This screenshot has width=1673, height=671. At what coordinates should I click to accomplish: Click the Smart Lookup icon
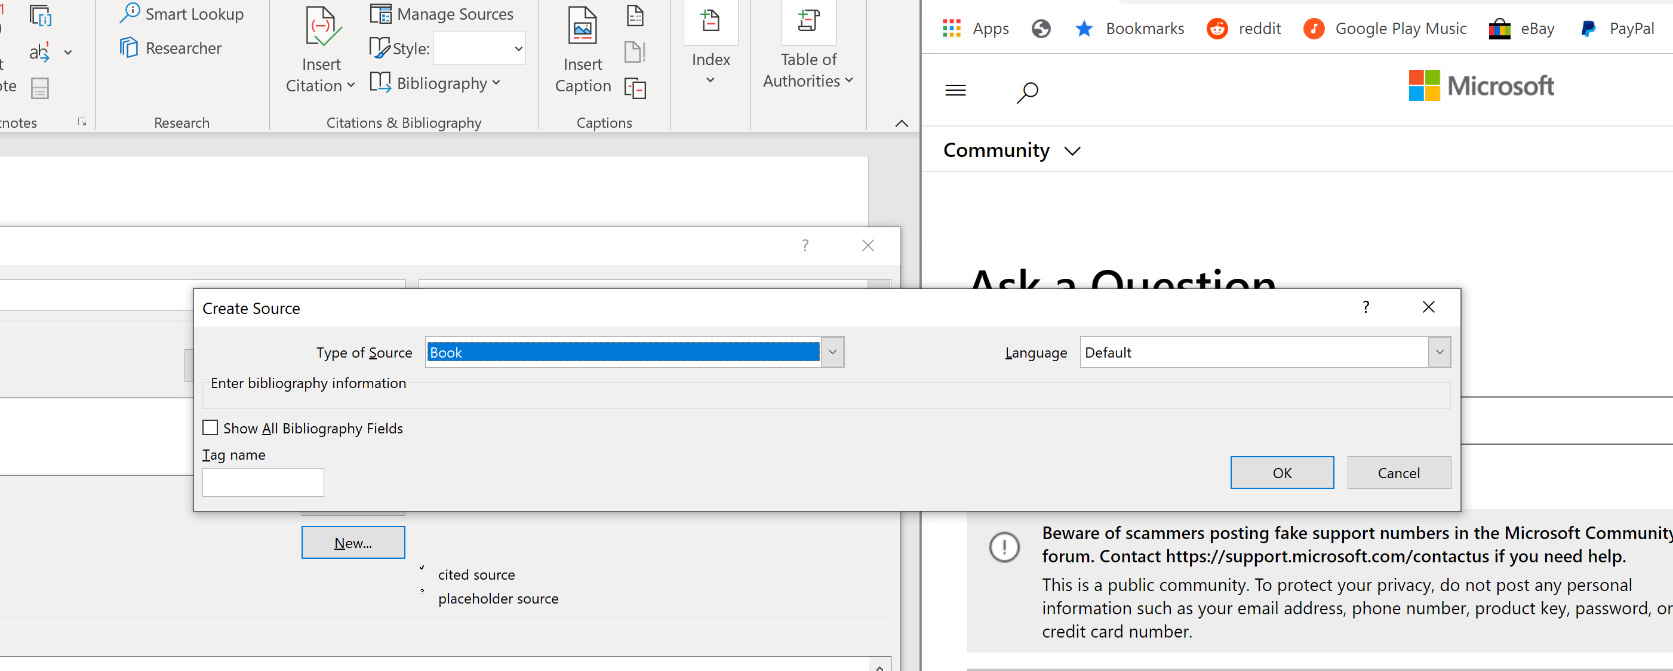(130, 13)
